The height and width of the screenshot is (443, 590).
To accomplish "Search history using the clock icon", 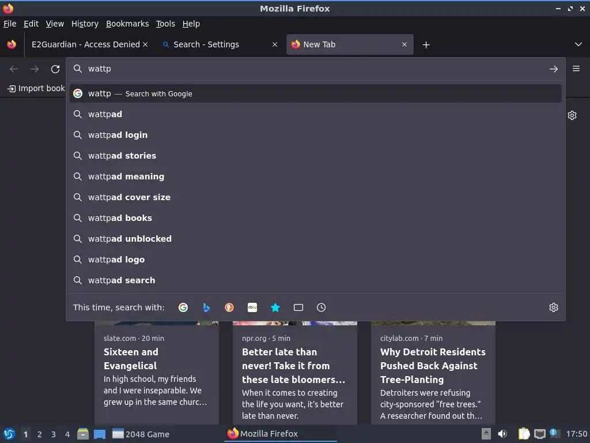I will point(322,307).
